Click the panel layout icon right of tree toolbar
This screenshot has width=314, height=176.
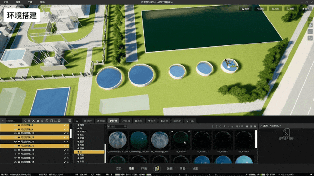click(x=70, y=121)
